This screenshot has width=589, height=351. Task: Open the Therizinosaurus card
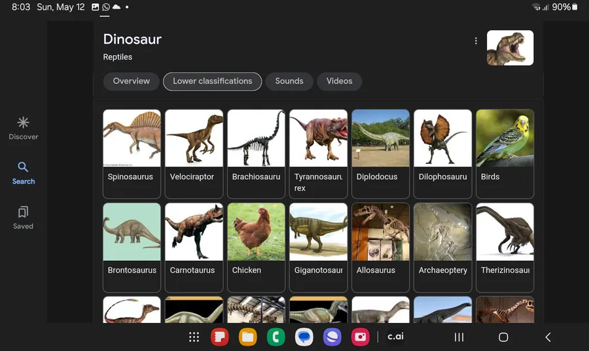point(505,248)
